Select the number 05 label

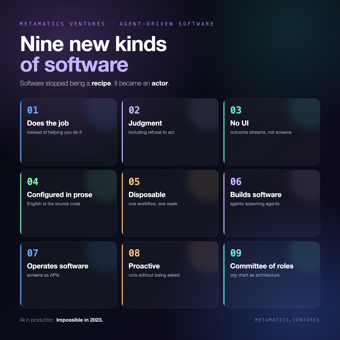point(134,182)
